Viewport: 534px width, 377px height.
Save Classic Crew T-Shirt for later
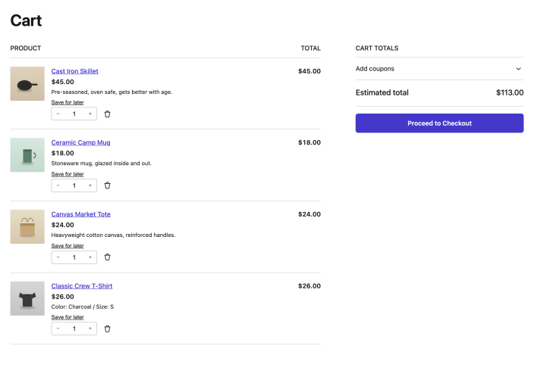pos(68,317)
